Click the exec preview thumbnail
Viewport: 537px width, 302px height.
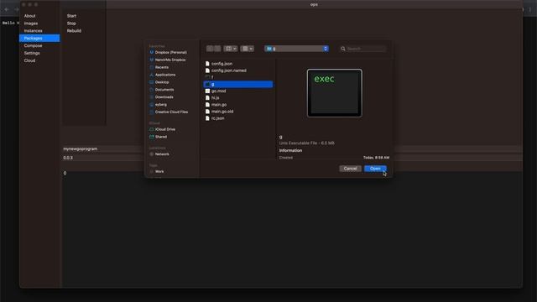tap(335, 93)
